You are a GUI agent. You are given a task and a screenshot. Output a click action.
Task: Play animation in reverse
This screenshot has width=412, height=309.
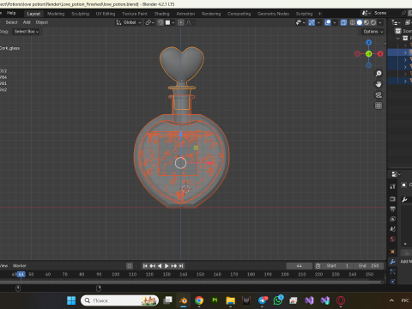coord(160,266)
